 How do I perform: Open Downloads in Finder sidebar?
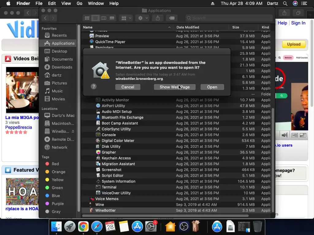(x=58, y=67)
